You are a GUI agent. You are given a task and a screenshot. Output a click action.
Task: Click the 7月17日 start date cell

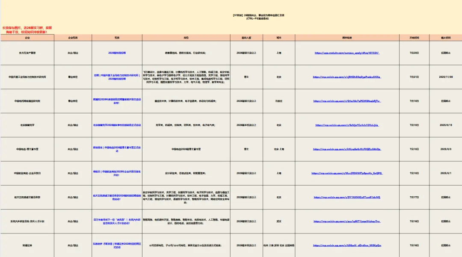(414, 197)
